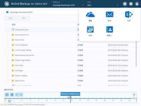Center the timeline on current backup
This screenshot has height=106, width=141.
pyautogui.click(x=12, y=95)
